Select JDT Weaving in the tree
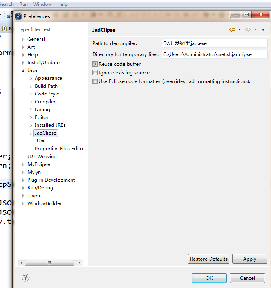The width and height of the screenshot is (271, 288). tap(42, 157)
